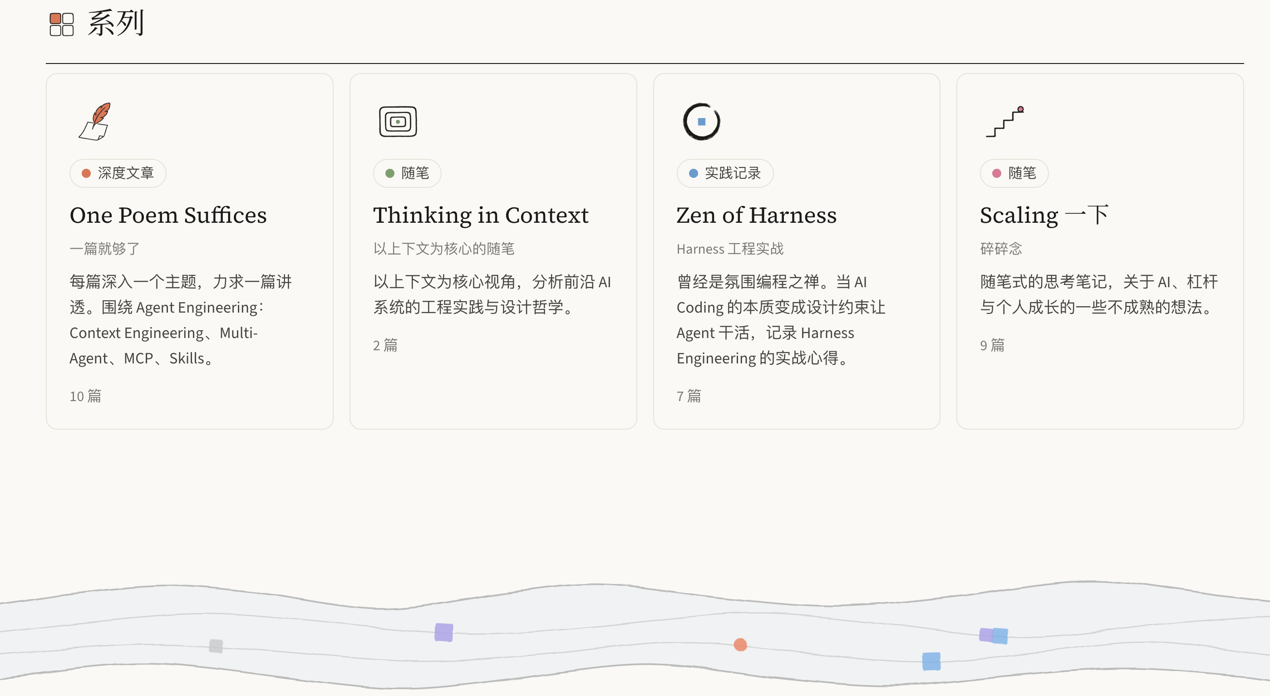Click the 9 篇 article count
Viewport: 1270px width, 696px height.
(x=992, y=345)
